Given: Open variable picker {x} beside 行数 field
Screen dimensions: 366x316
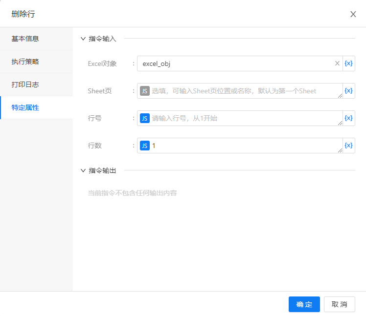Looking at the screenshot, I should pos(348,146).
